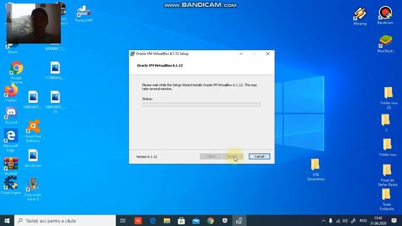This screenshot has height=226, width=402.
Task: Open File Explorer from the taskbar
Action: point(167,220)
